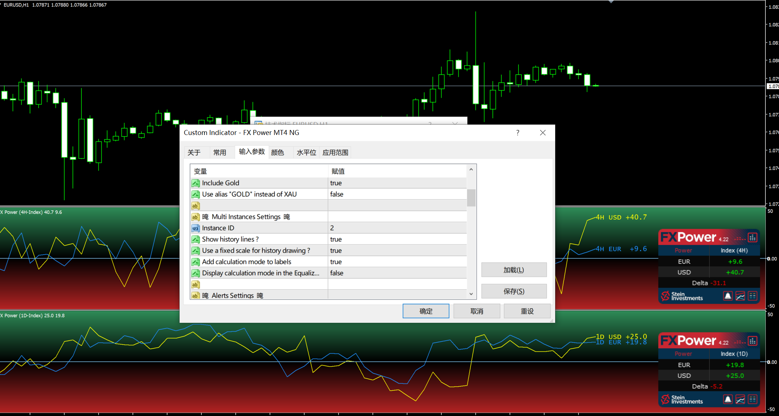The height and width of the screenshot is (416, 779).
Task: Select Add calculation mode to labels value
Action: coord(396,262)
